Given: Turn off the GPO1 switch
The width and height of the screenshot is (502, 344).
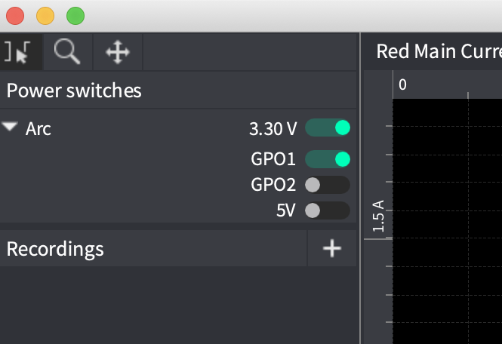Looking at the screenshot, I should point(328,159).
